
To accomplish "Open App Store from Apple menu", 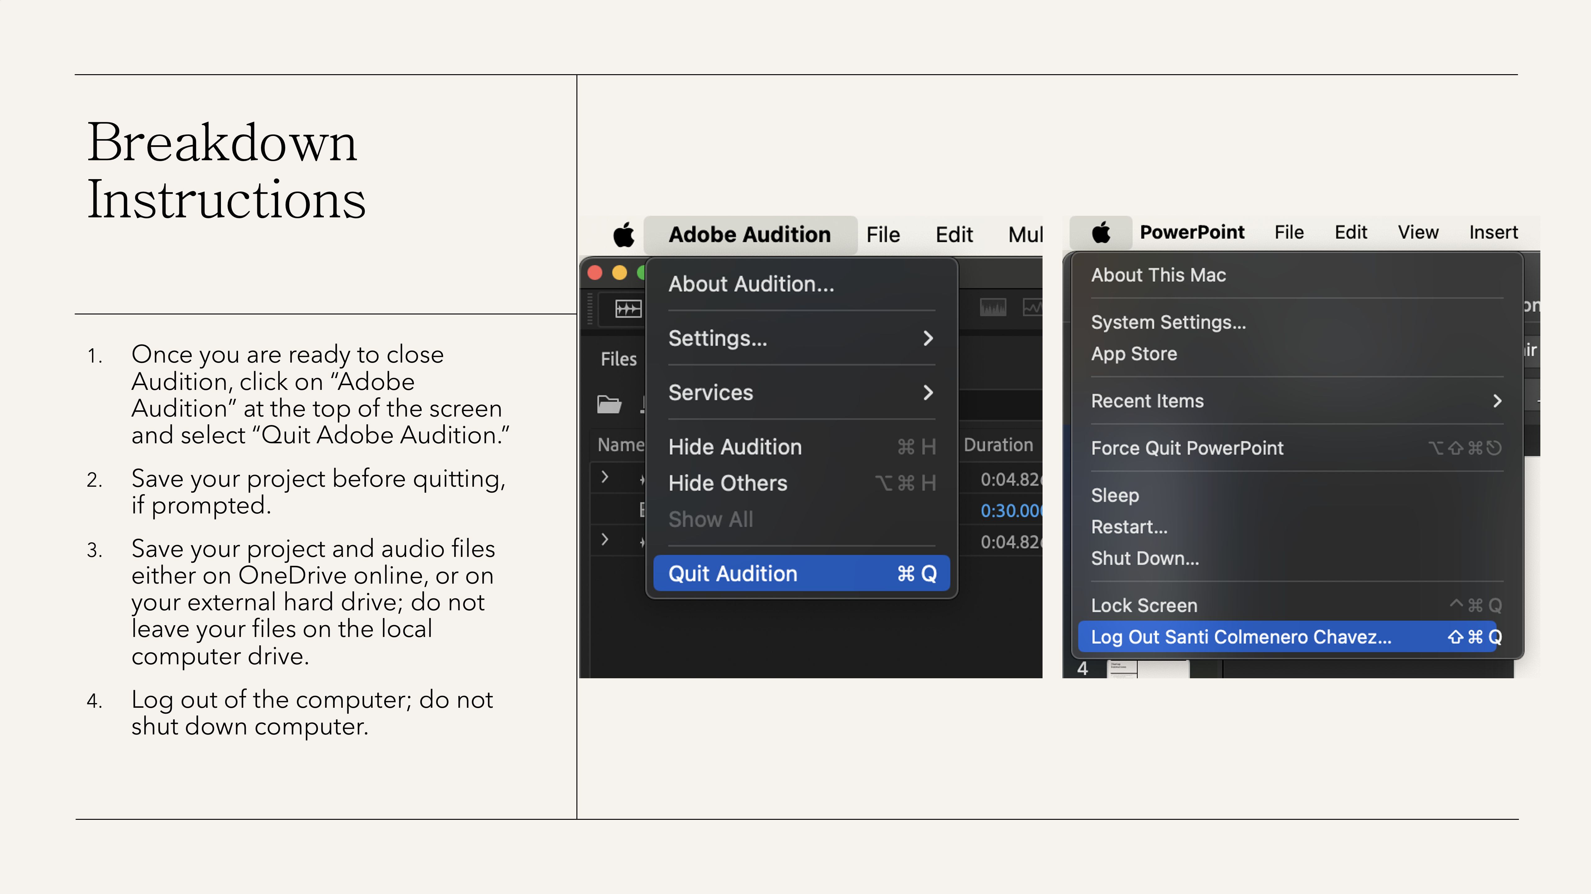I will pos(1297,354).
